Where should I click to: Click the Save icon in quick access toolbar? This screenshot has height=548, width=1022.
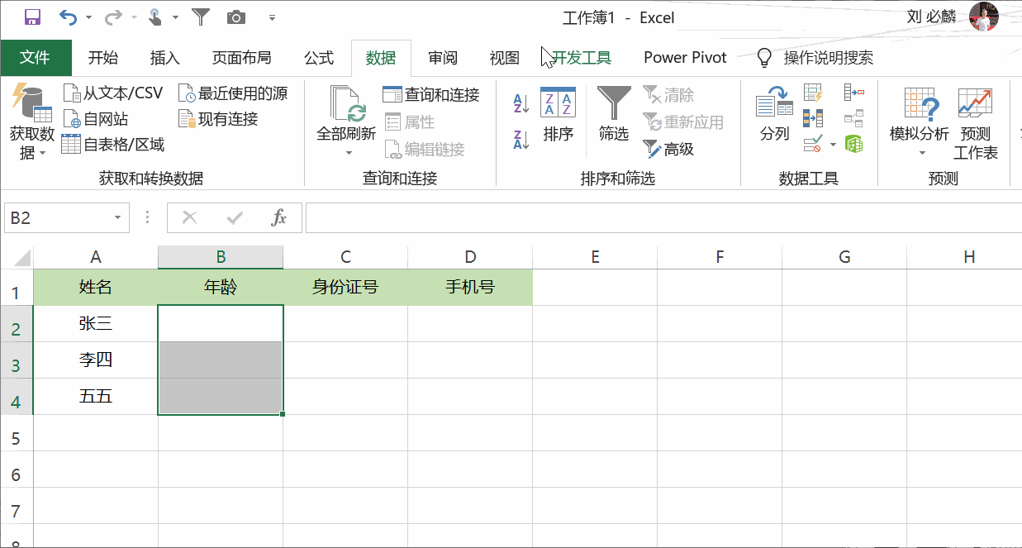click(x=33, y=17)
